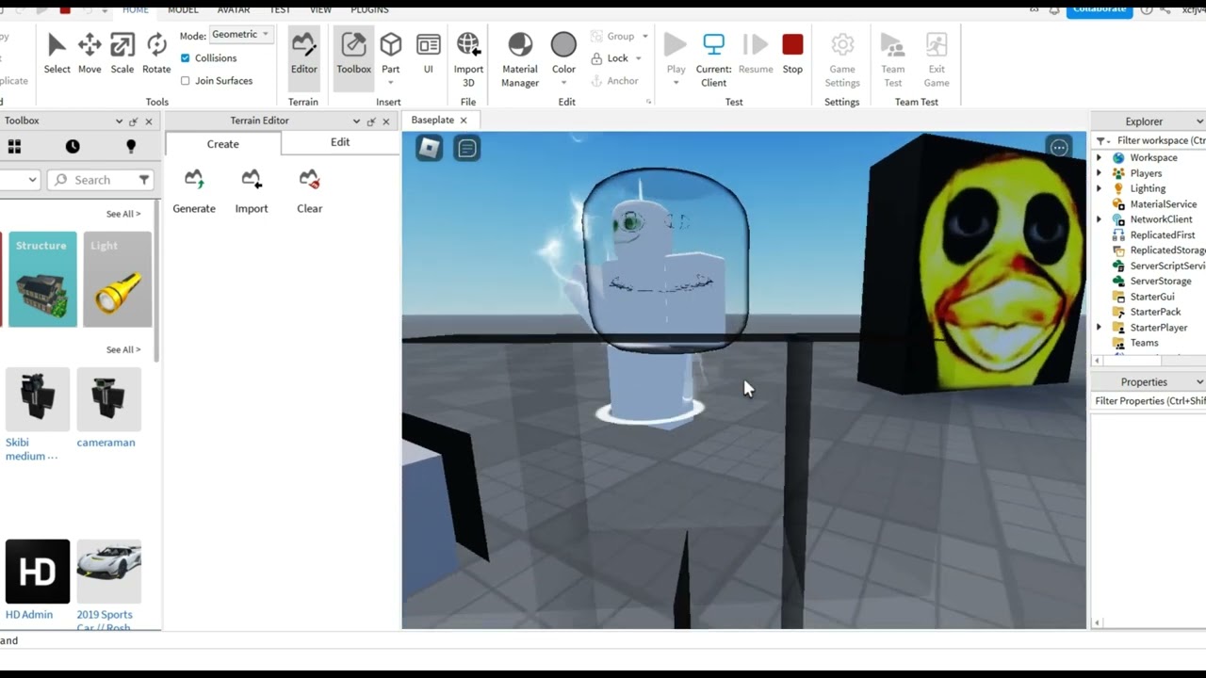Viewport: 1206px width, 678px height.
Task: Expand the StarterPlayer tree node
Action: coord(1099,328)
